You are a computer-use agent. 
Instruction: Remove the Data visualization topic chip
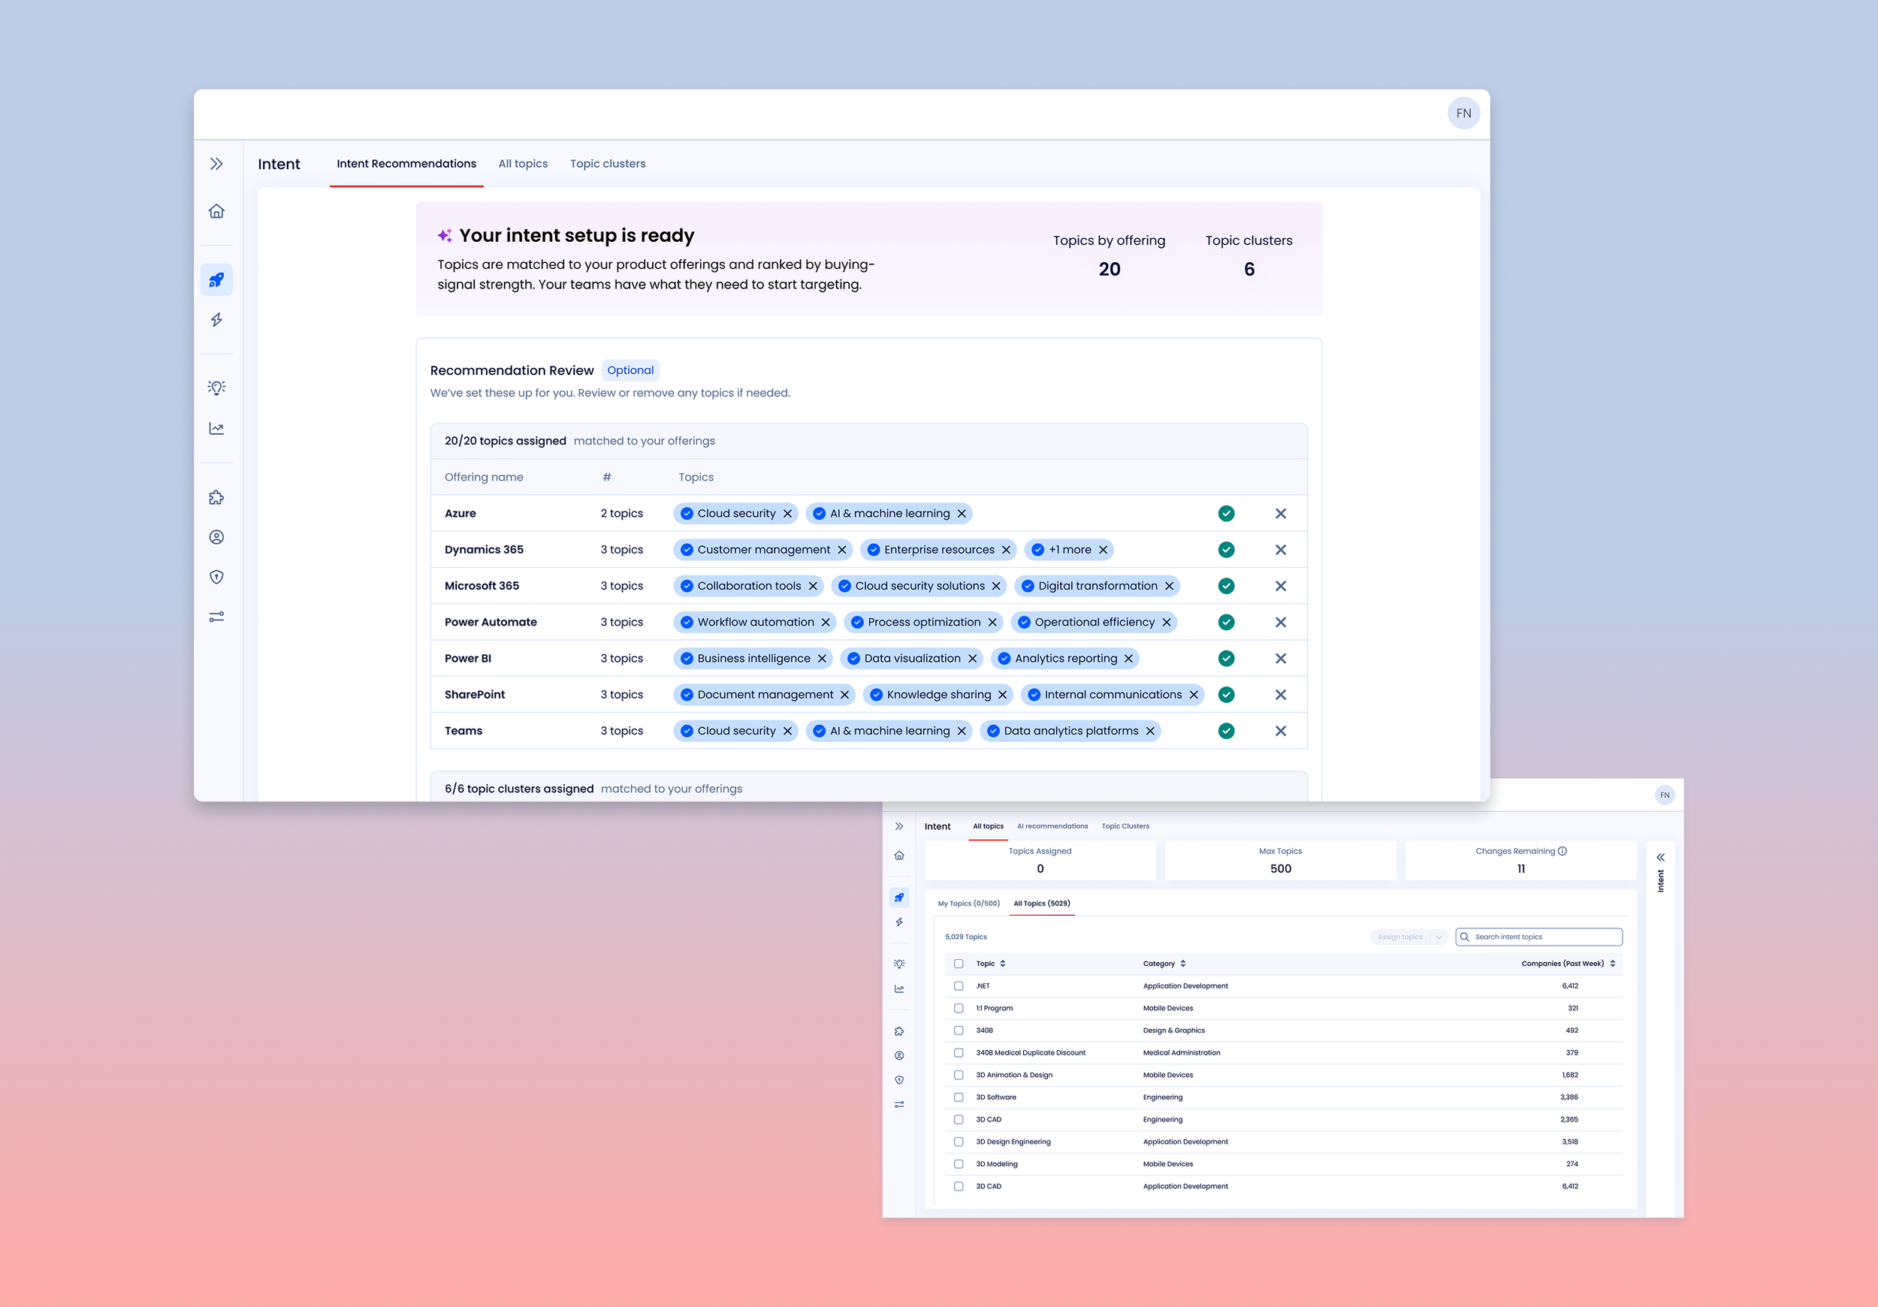tap(972, 659)
